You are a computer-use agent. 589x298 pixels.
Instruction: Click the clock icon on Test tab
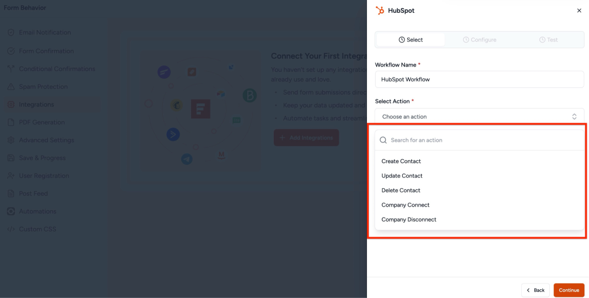(542, 40)
